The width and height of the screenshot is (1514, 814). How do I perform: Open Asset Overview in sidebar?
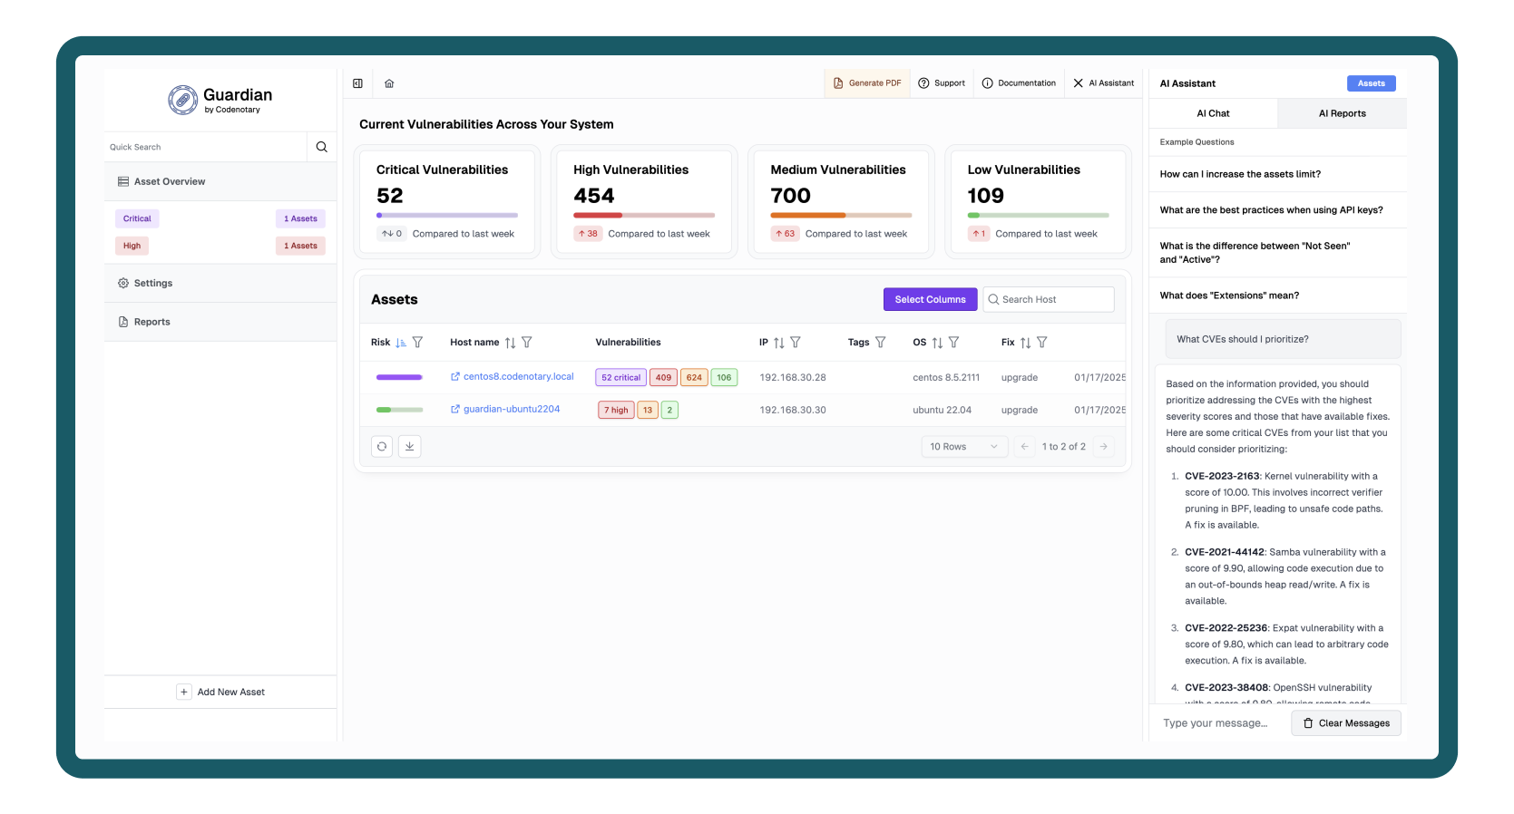tap(220, 181)
